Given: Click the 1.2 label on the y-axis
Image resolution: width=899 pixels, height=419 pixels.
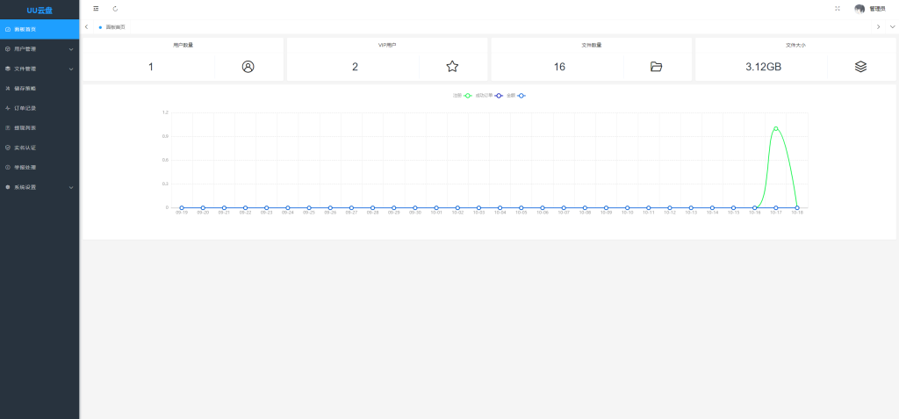Looking at the screenshot, I should click(x=166, y=112).
